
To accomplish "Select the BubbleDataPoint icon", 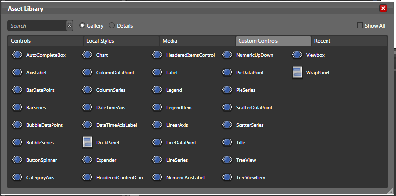I will click(17, 125).
